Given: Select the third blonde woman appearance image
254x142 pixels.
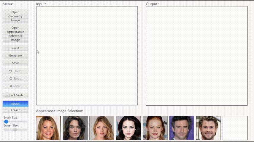Looking at the screenshot, I should click(x=102, y=128).
